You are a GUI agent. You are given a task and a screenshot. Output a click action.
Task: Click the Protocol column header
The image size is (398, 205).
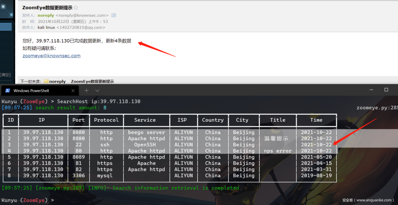[107, 120]
